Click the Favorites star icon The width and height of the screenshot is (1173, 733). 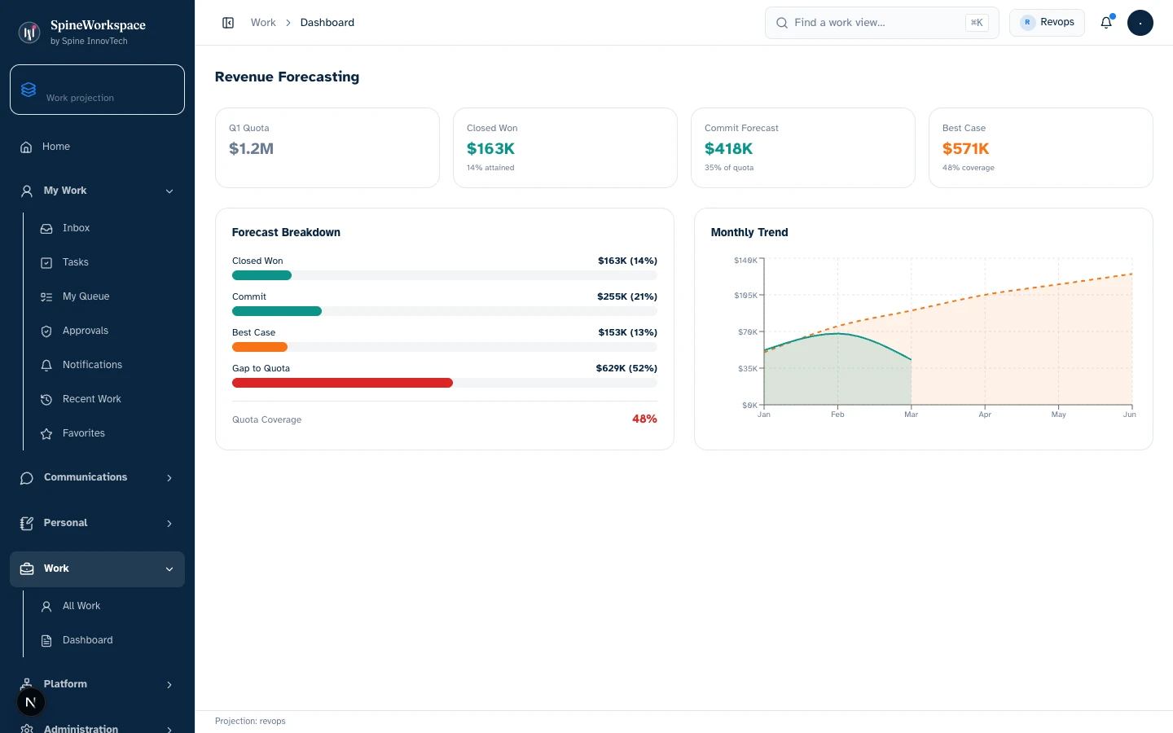point(46,434)
